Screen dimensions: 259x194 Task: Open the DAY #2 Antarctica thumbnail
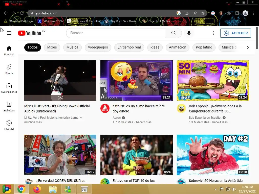click(x=213, y=155)
